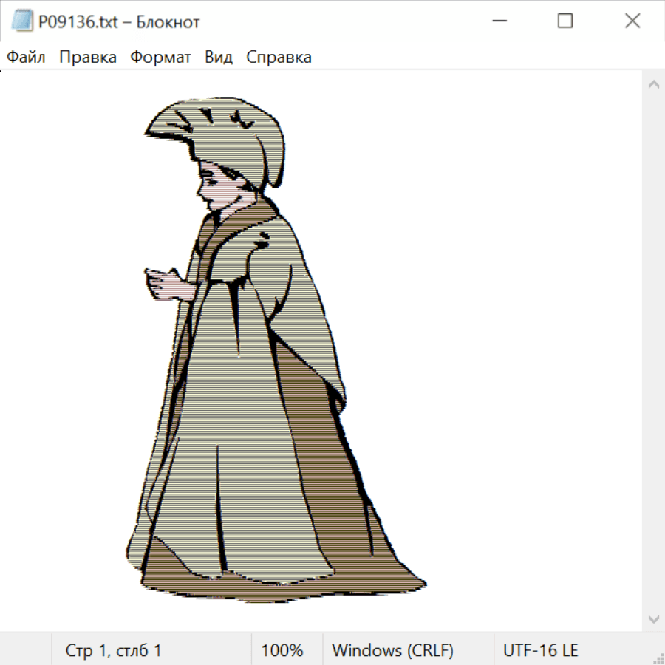Screen dimensions: 665x665
Task: Click the scroll up arrow
Action: pyautogui.click(x=653, y=85)
